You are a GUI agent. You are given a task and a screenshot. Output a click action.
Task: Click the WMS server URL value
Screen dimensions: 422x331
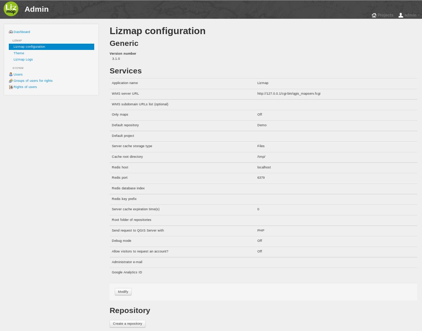tap(289, 94)
